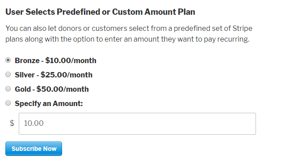This screenshot has width=281, height=162.
Task: Click the dollar sign beside the amount field
Action: point(12,123)
